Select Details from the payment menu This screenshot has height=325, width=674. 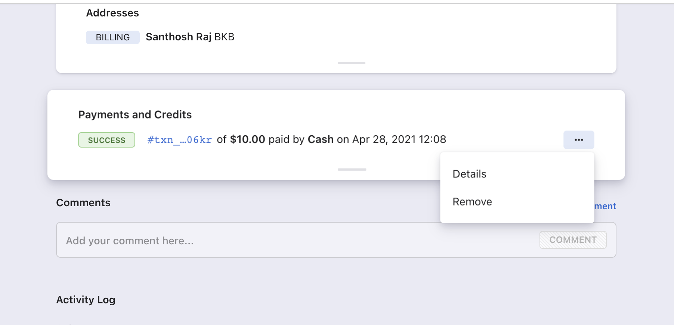(469, 174)
